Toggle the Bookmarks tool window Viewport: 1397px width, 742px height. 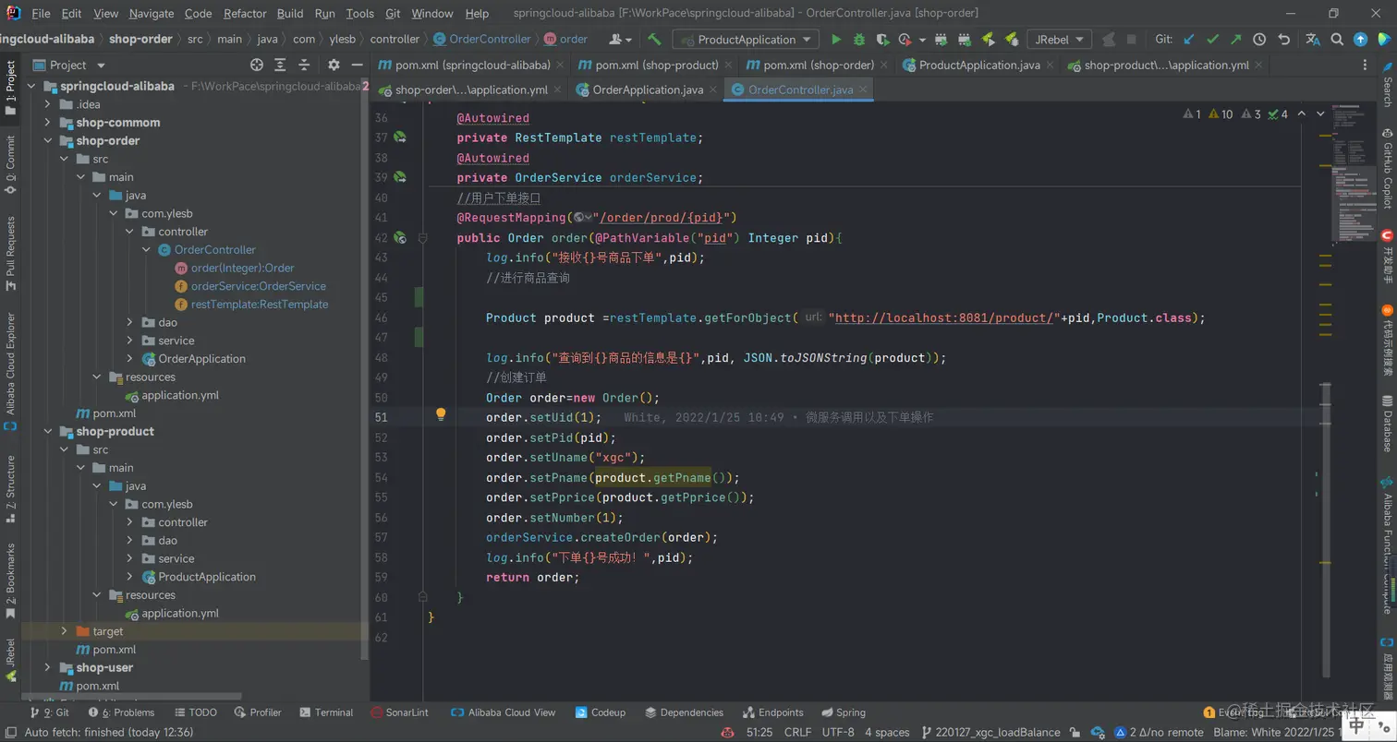coord(10,580)
